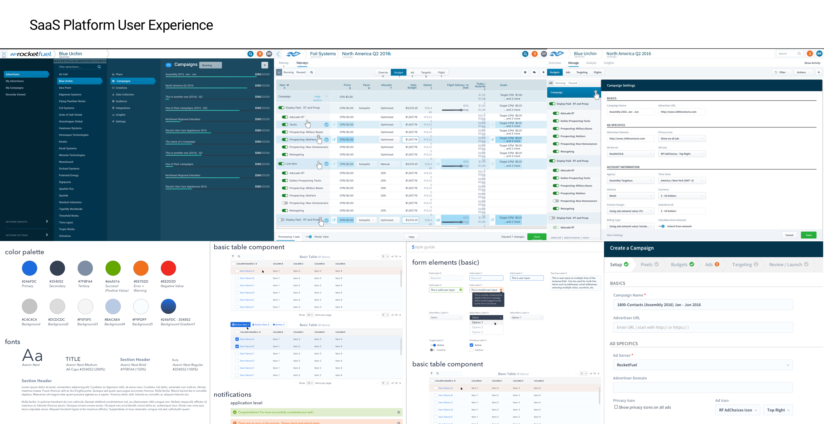Viewport: 824px width, 424px height.
Task: Open the America / New York time zone dropdown
Action: coord(682,181)
